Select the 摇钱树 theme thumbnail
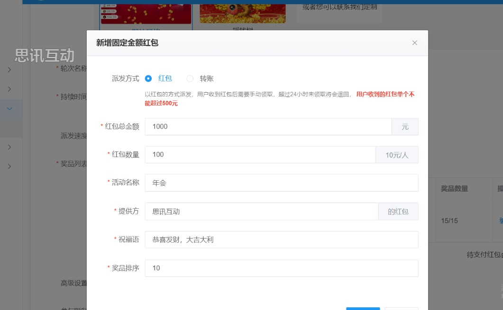 243,13
